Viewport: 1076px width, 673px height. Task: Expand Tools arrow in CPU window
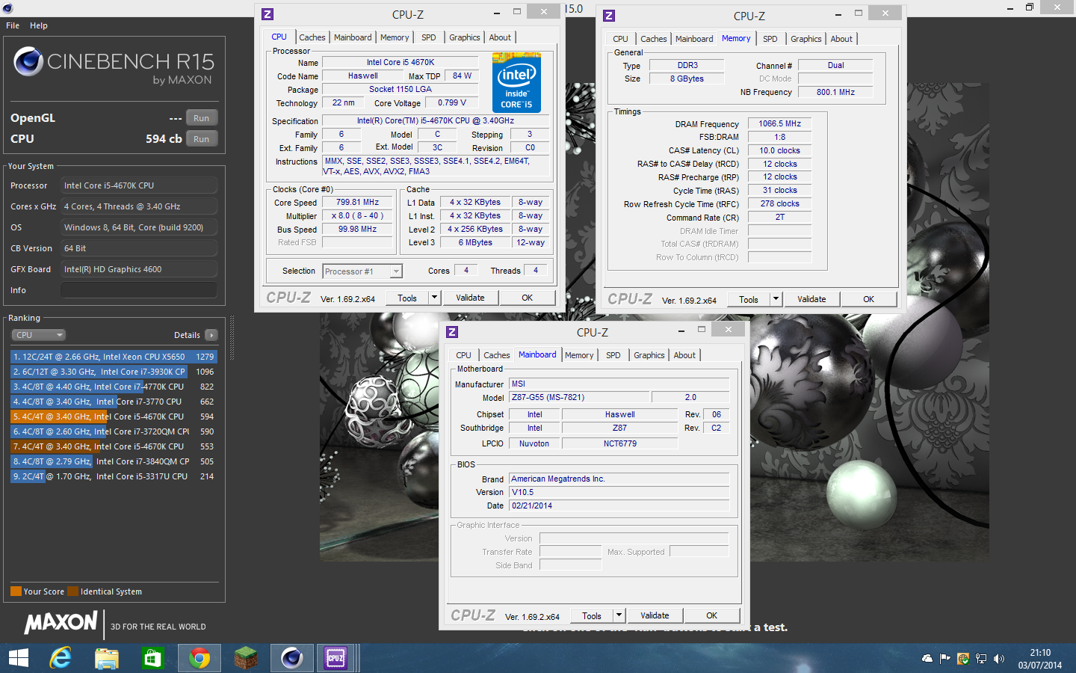[434, 298]
